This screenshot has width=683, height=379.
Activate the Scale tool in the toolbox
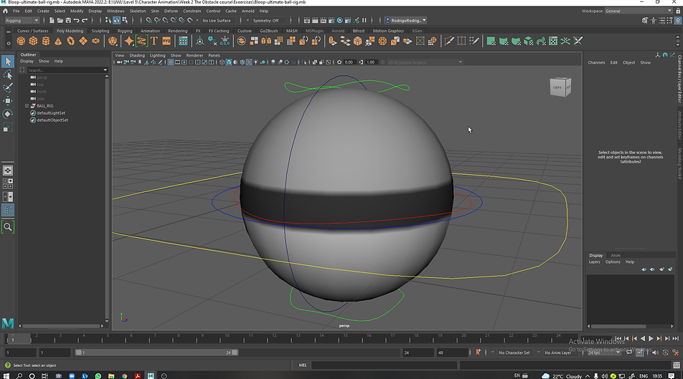coord(8,128)
